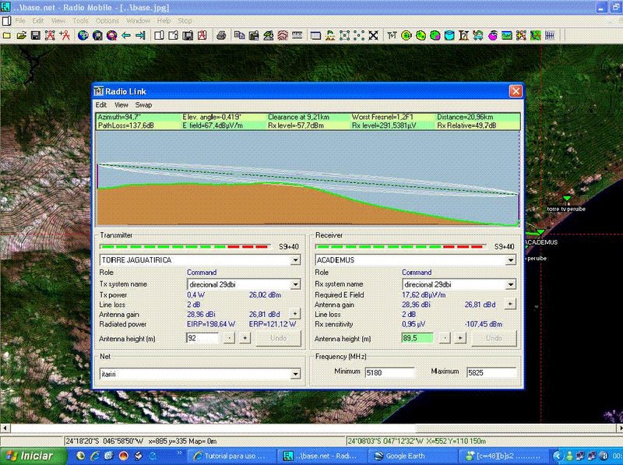Click the printer icon in the toolbar
This screenshot has width=623, height=465.
coord(221,36)
